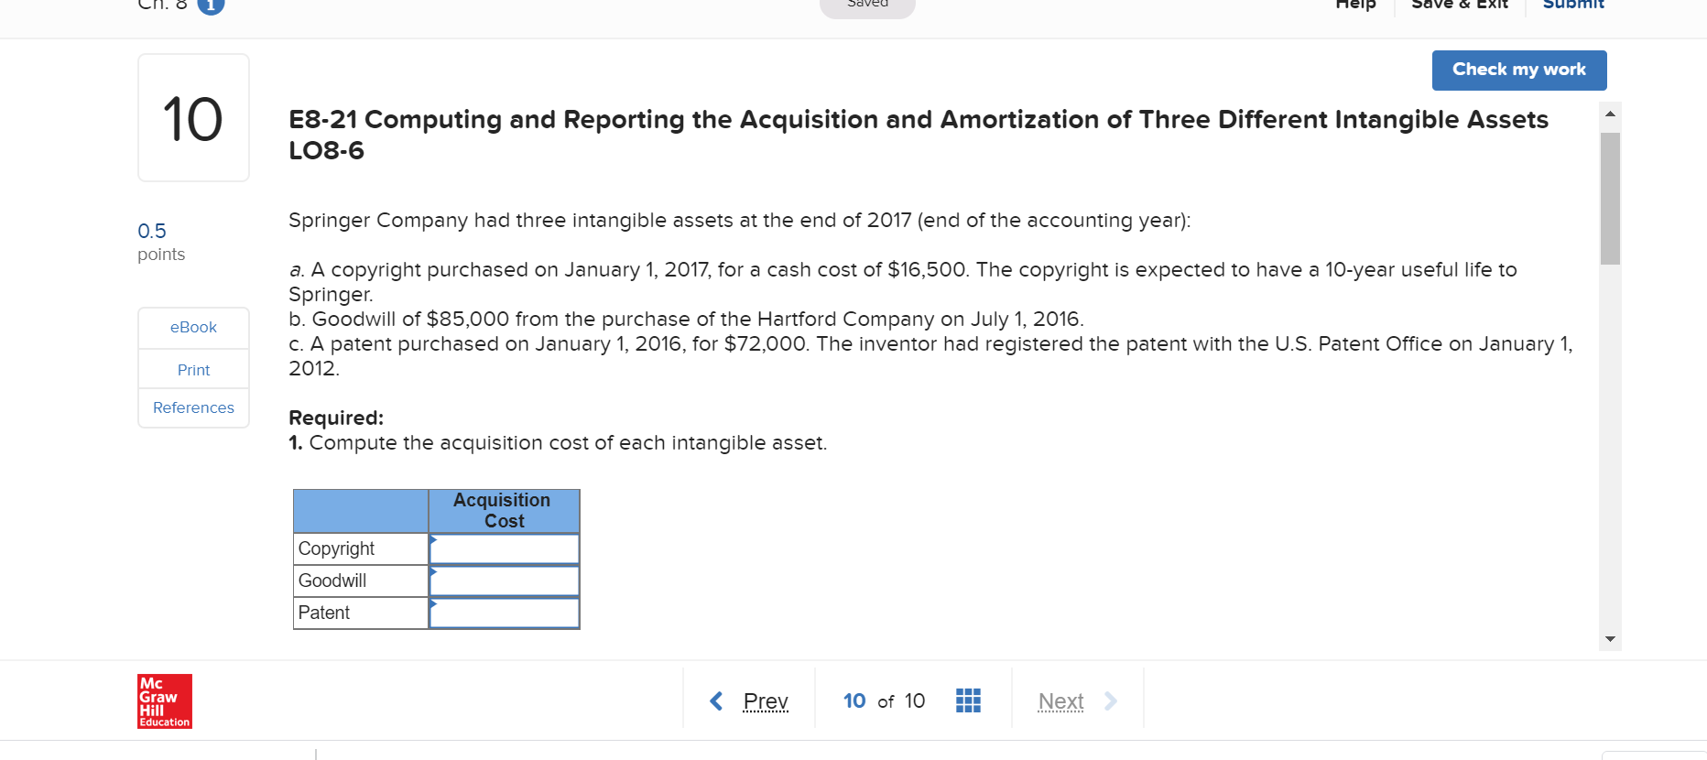The image size is (1707, 760).
Task: Open the question grid navigator icon
Action: 968,700
